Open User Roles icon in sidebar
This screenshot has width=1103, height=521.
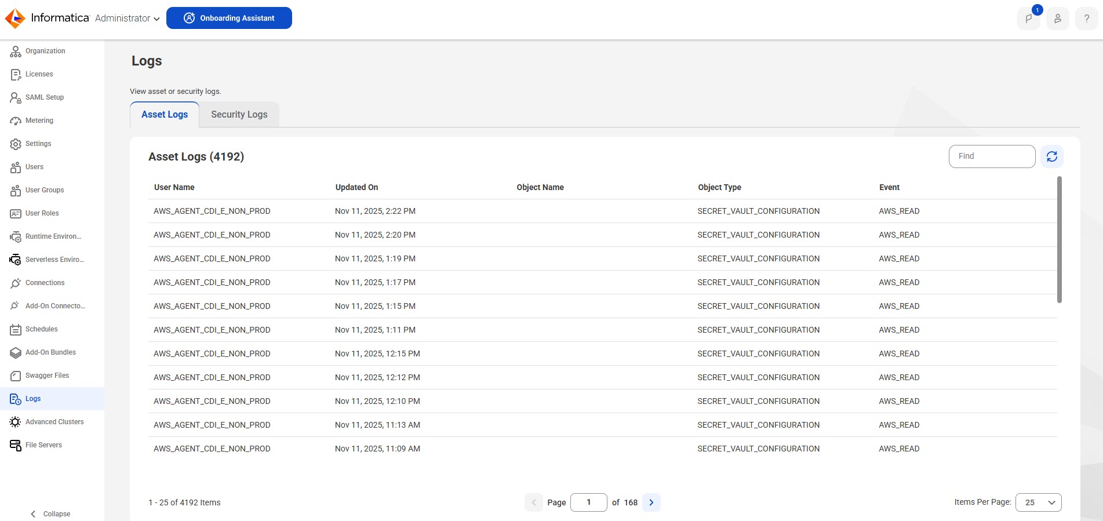click(x=16, y=213)
